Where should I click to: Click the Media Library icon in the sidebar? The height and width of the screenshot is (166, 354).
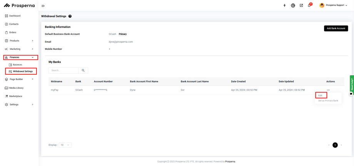coord(6,88)
